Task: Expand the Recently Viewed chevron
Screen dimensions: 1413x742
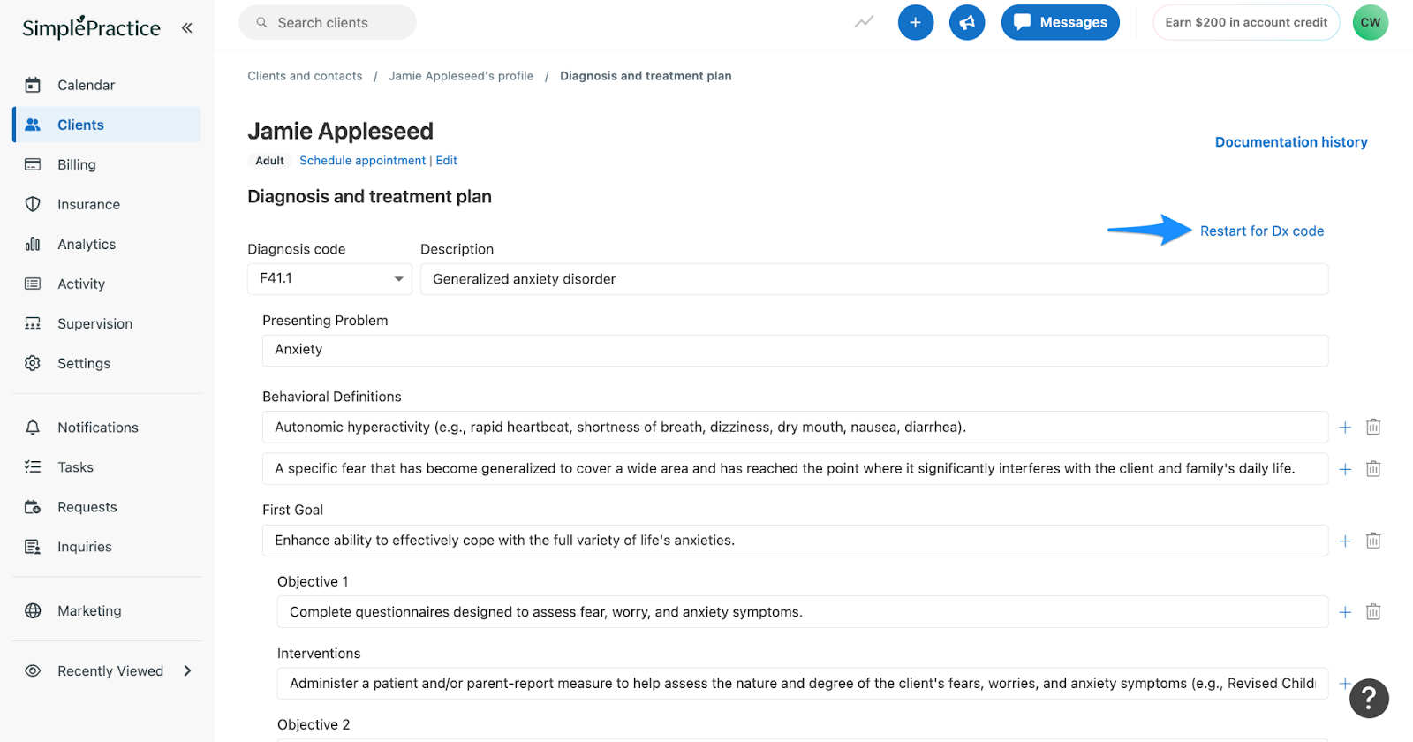Action: click(x=187, y=671)
